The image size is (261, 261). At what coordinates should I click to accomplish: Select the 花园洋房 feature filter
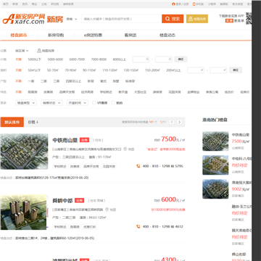click(175, 92)
